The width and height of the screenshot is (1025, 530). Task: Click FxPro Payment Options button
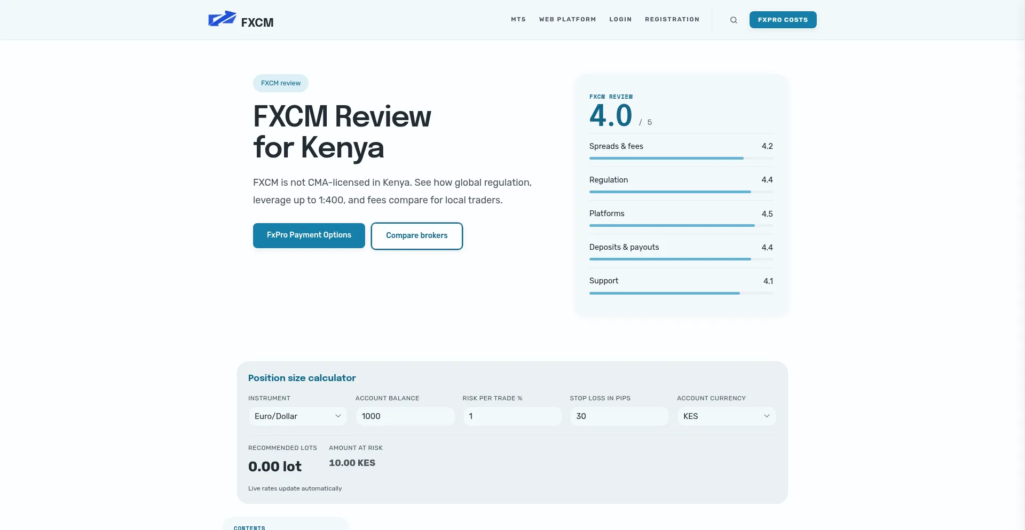309,235
